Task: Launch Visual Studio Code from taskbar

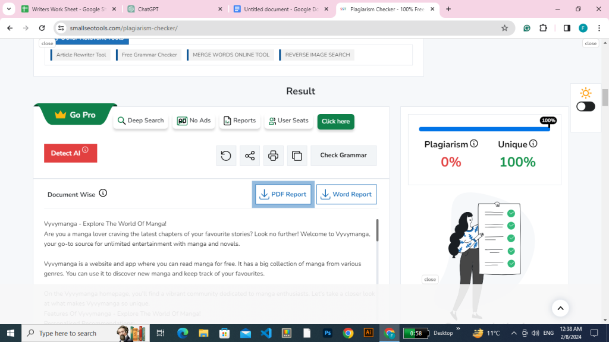Action: tap(266, 333)
